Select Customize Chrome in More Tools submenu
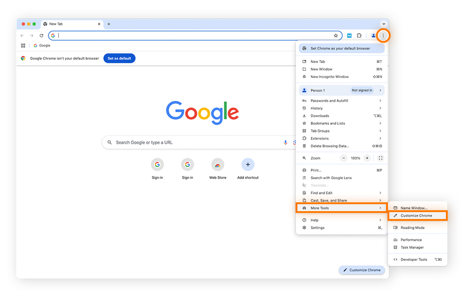464x297 pixels. (x=418, y=216)
